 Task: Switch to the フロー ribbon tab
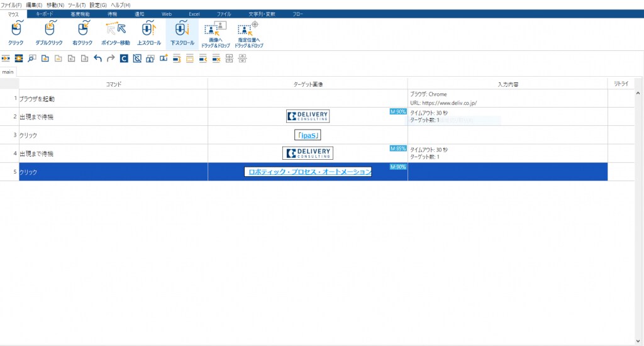[297, 14]
